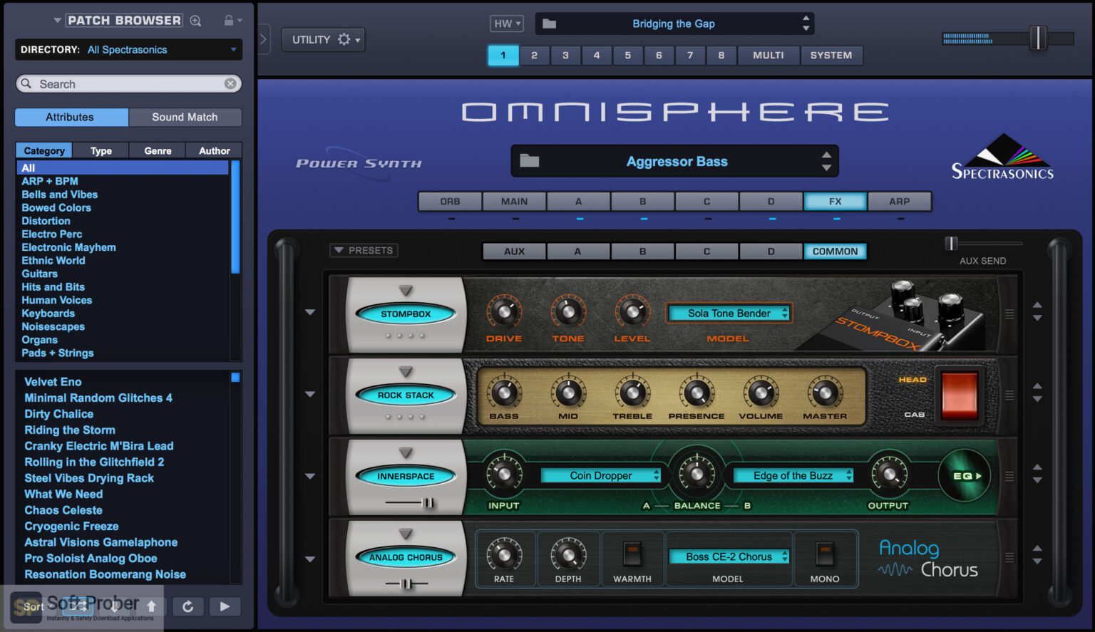Collapse the patch browser side arrow

pyautogui.click(x=263, y=39)
